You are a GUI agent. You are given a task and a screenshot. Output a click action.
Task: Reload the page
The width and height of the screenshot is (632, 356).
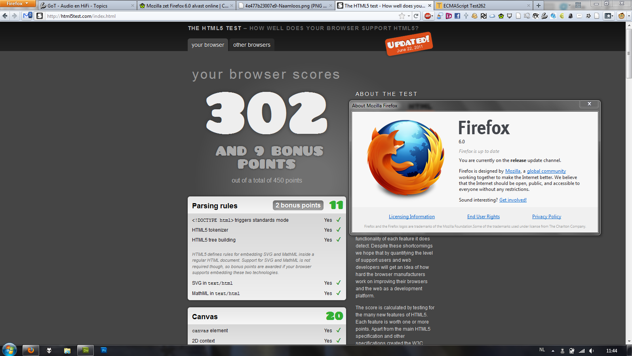pos(416,16)
